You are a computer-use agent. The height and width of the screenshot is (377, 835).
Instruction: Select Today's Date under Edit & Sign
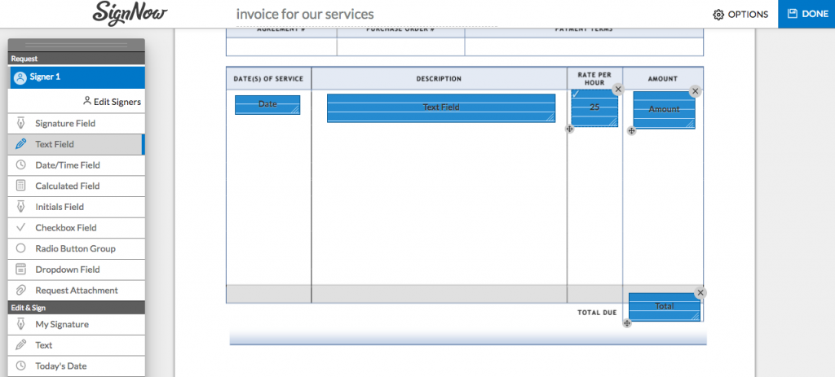click(x=60, y=366)
